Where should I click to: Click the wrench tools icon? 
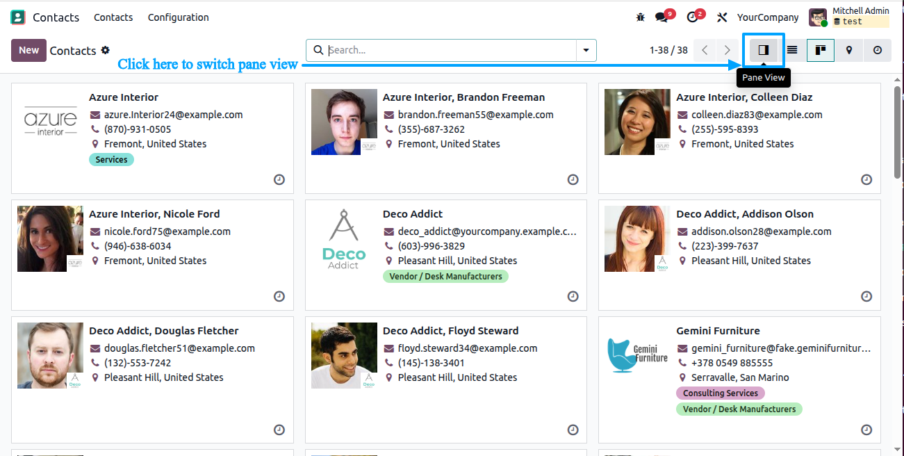[x=723, y=17]
